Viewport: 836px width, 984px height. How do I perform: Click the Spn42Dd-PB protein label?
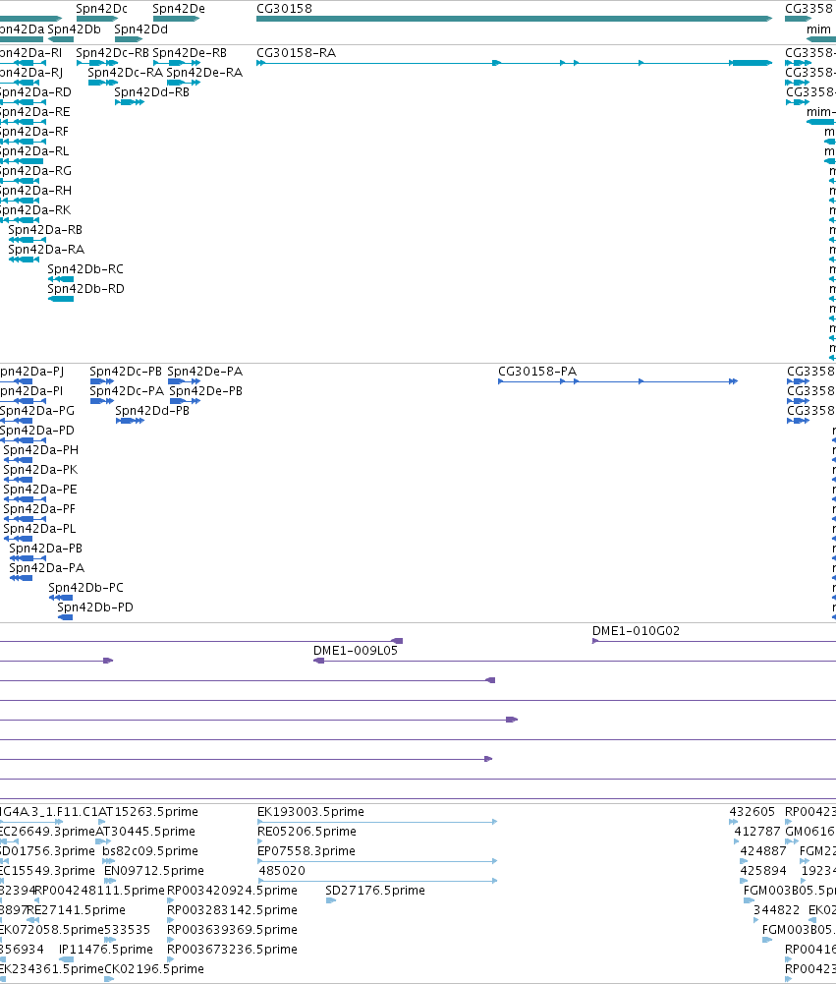pyautogui.click(x=152, y=411)
